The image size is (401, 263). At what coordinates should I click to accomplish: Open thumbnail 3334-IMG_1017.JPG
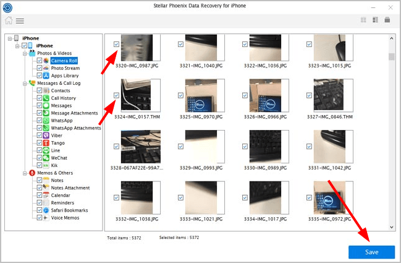[269, 197]
